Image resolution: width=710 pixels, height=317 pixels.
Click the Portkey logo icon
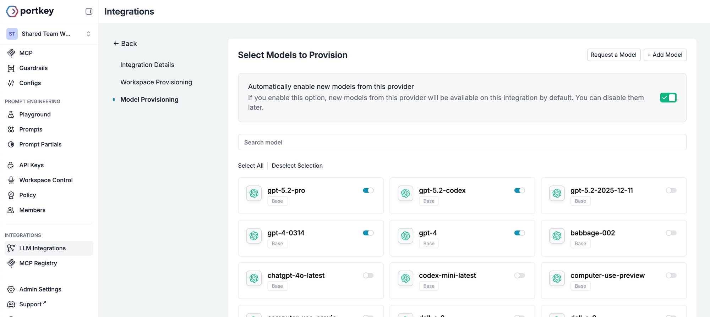click(x=12, y=11)
